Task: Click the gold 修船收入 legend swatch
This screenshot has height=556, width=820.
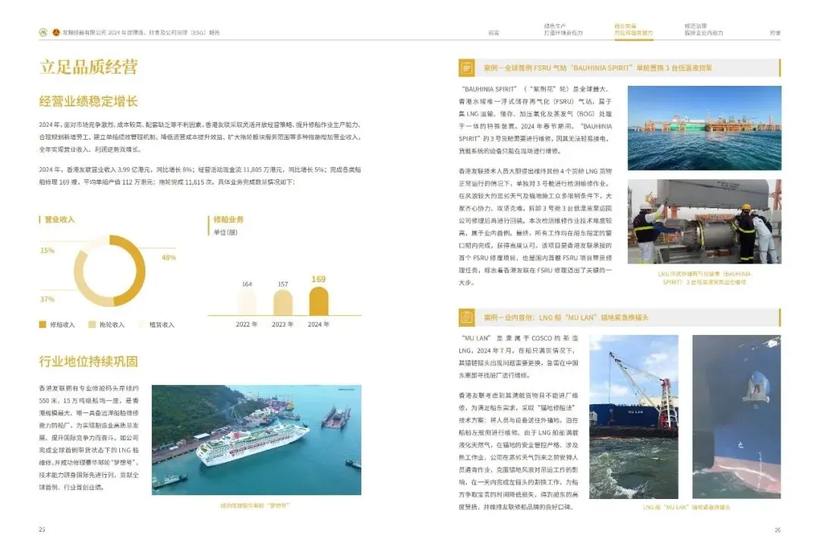Action: 43,324
